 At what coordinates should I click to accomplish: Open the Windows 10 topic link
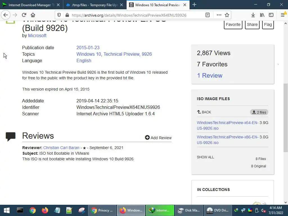[x=89, y=54]
